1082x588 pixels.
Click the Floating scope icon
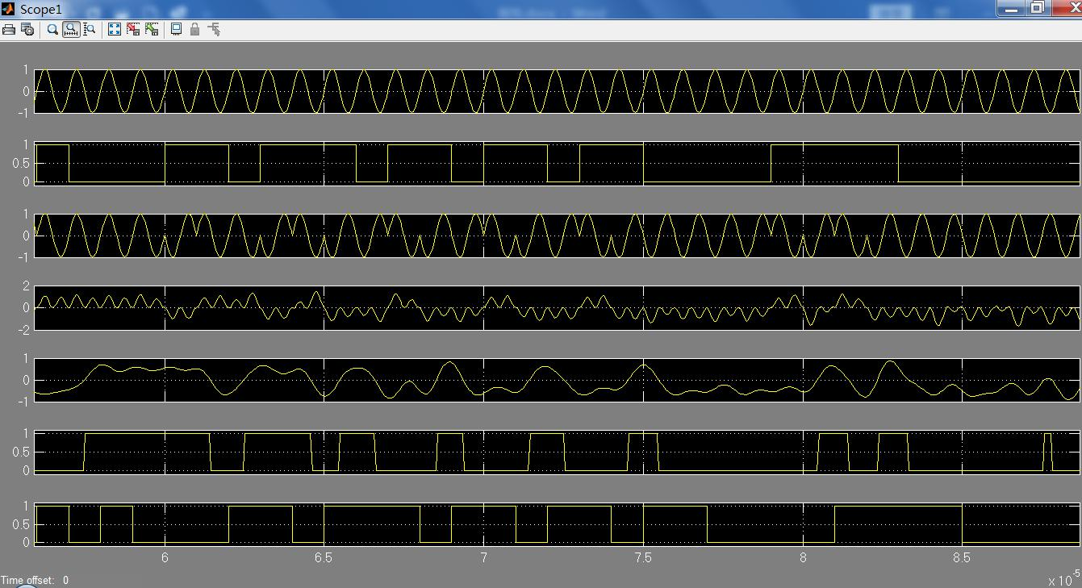[176, 29]
